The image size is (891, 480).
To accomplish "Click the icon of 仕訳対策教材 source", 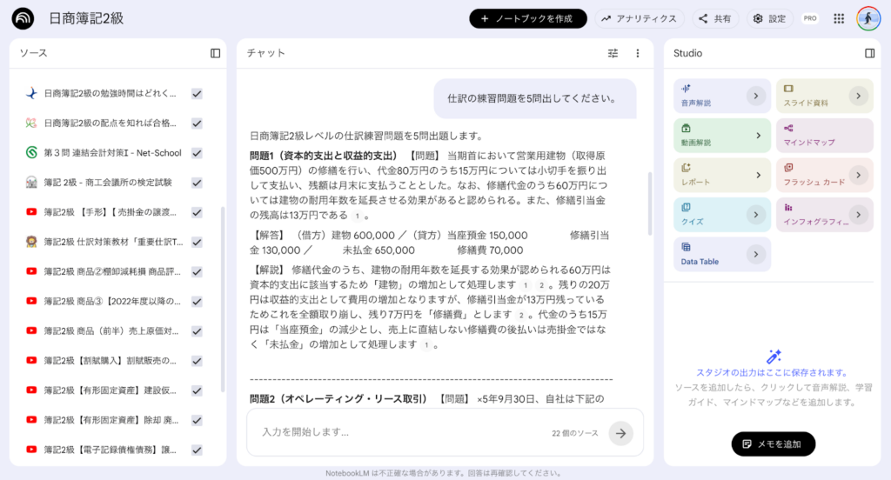I will (x=32, y=242).
